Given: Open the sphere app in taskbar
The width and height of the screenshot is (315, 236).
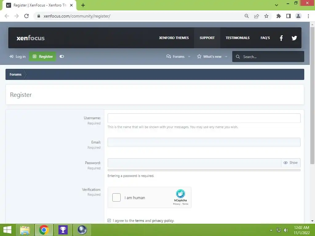Looking at the screenshot, I should [82, 230].
